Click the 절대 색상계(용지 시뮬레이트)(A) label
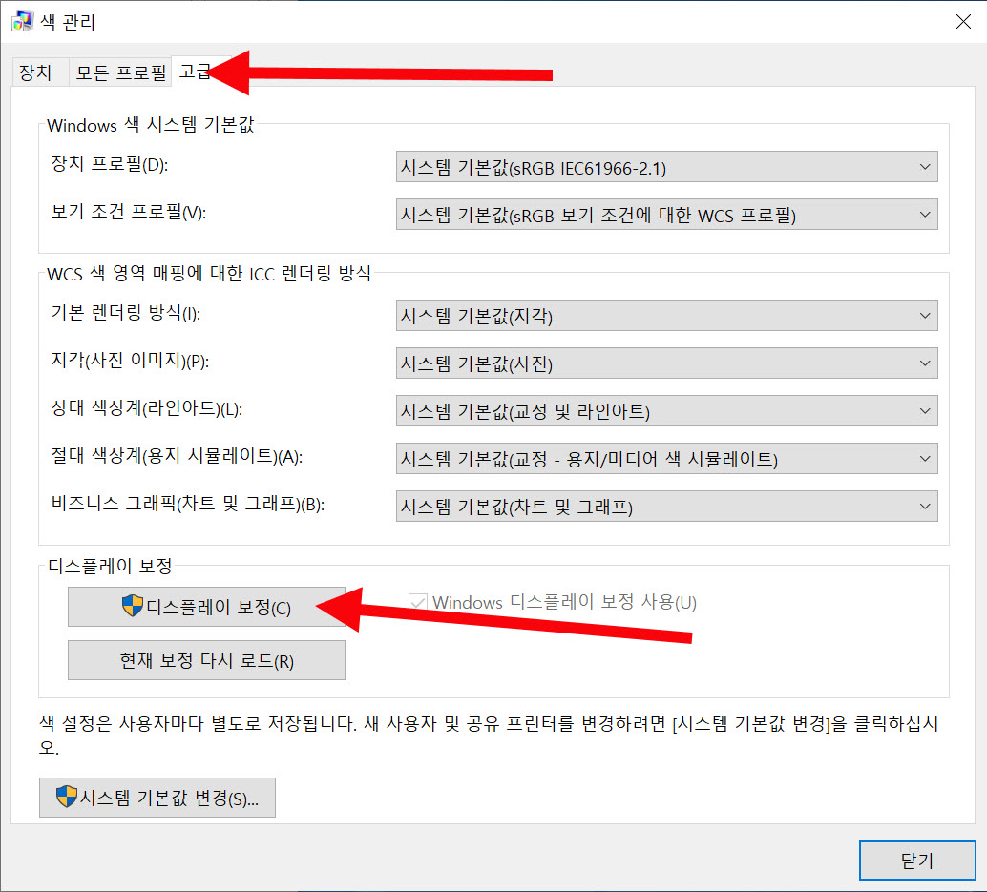 177,456
